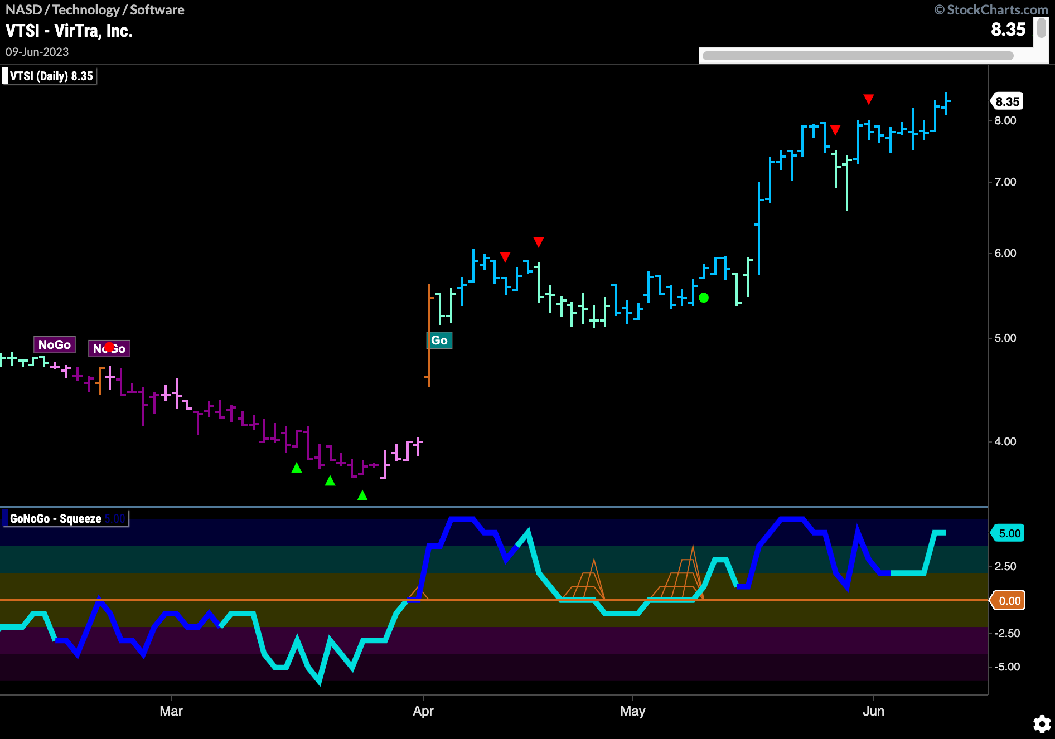Click the green circle marker in May

pos(704,298)
